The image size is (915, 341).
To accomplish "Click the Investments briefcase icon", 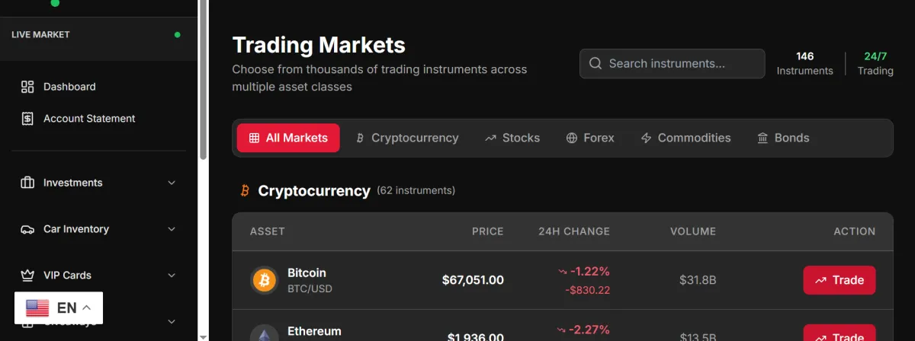I will pyautogui.click(x=27, y=183).
